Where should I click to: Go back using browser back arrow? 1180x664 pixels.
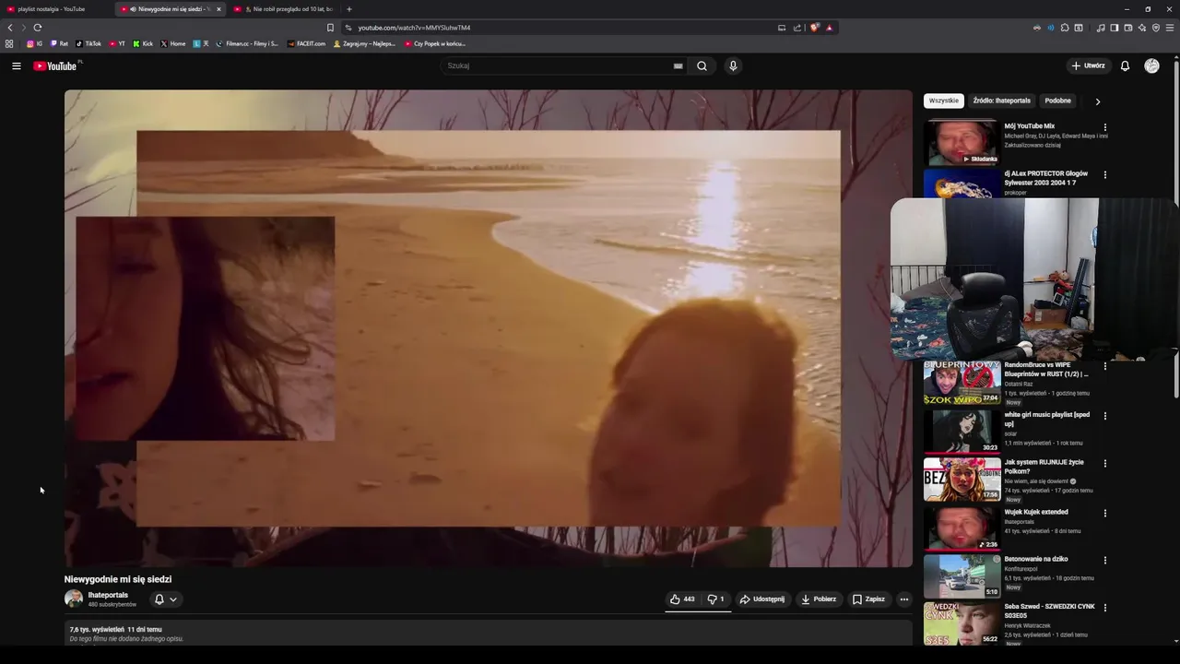[x=10, y=28]
